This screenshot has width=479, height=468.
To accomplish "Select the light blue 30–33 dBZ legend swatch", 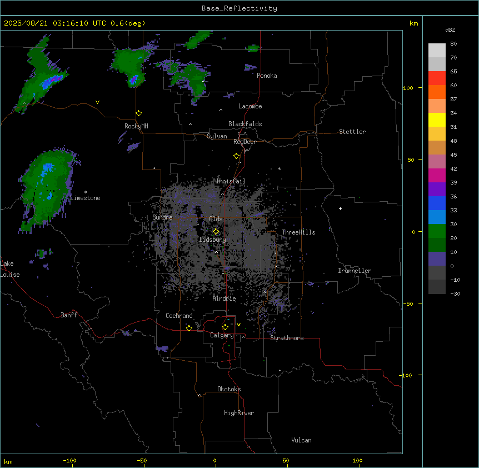I will 437,217.
